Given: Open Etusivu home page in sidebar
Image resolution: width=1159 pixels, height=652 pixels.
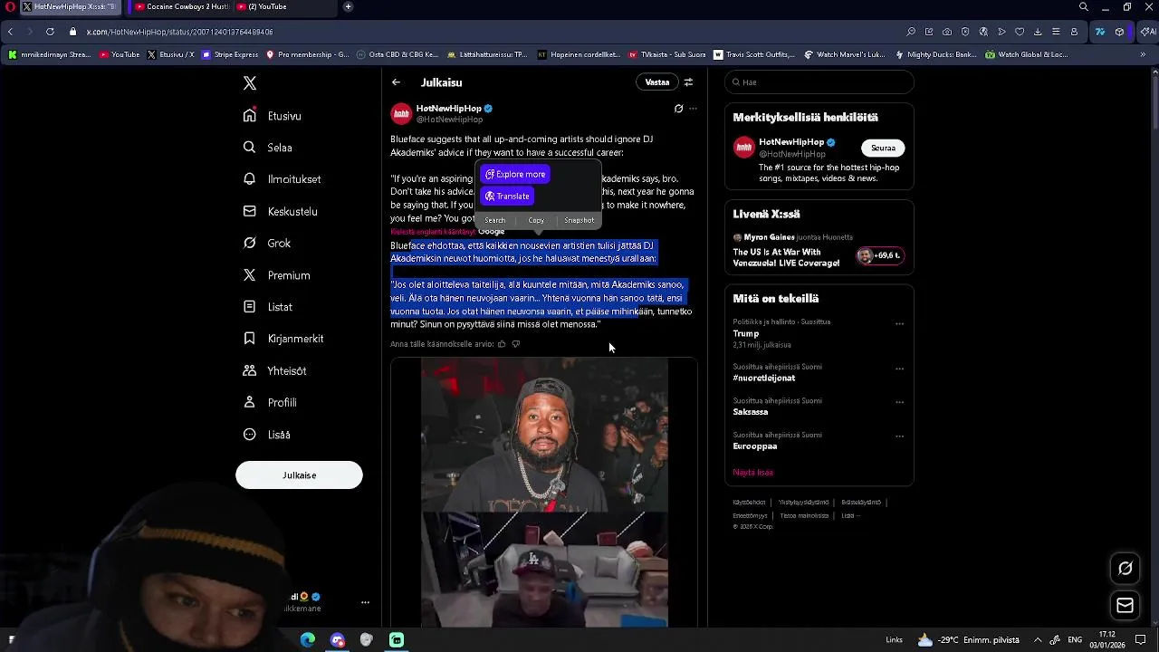Looking at the screenshot, I should click(273, 116).
